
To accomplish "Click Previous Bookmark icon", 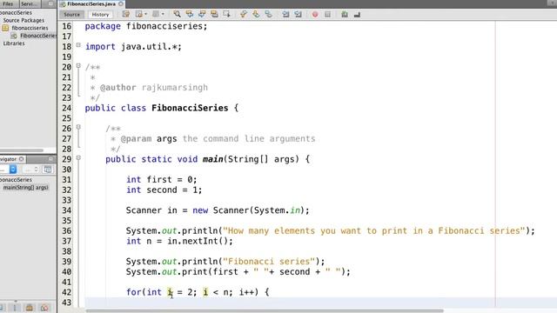I will (244, 14).
